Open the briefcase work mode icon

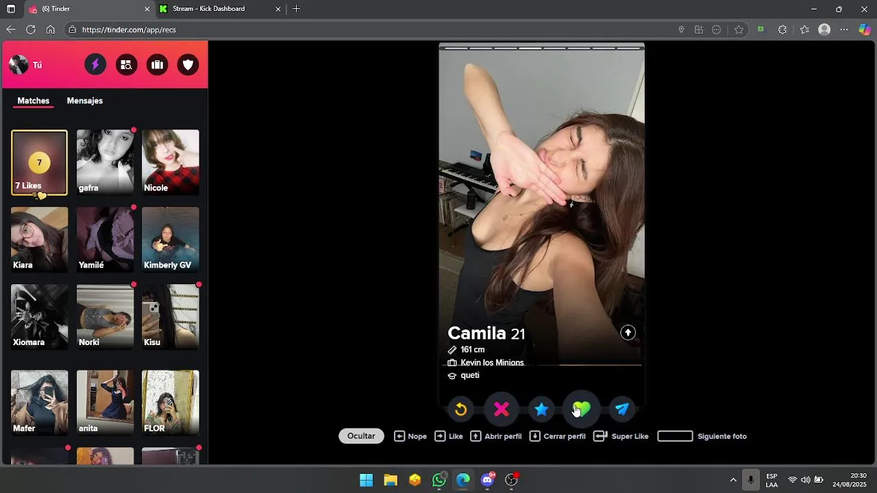[x=157, y=65]
